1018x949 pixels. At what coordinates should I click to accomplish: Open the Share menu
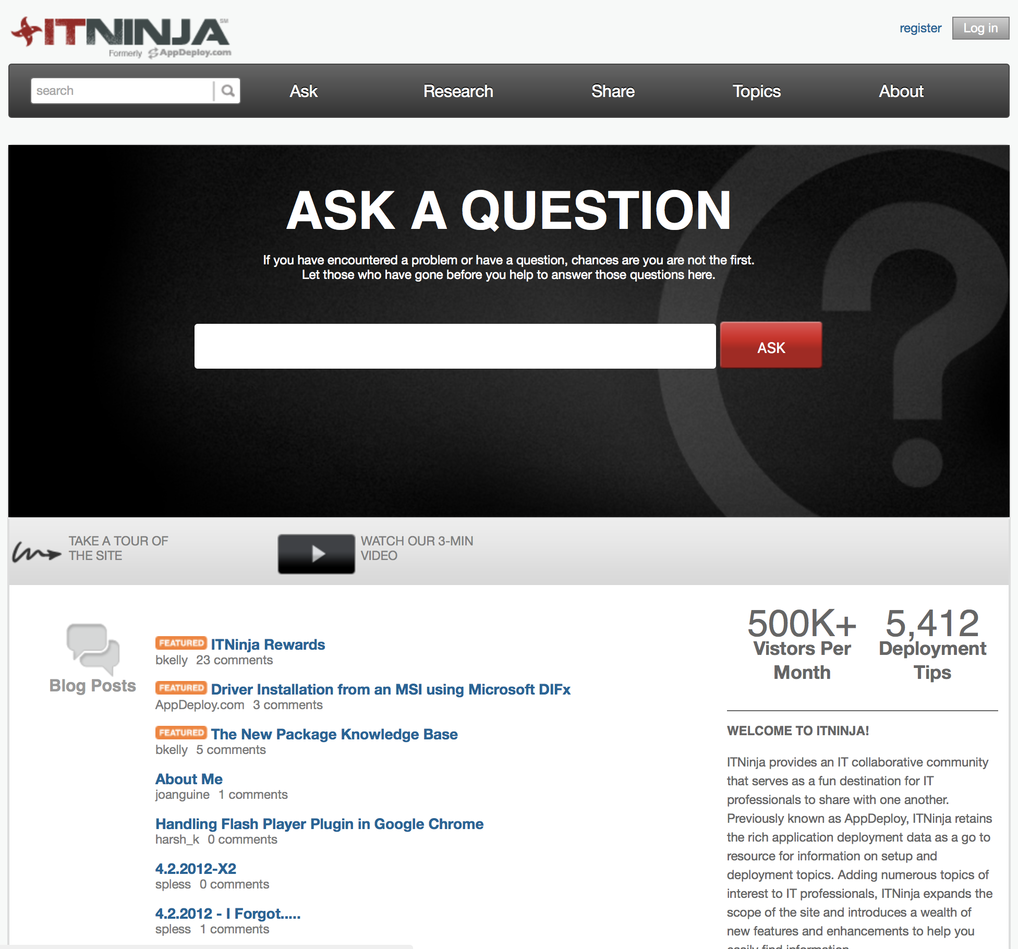tap(613, 91)
